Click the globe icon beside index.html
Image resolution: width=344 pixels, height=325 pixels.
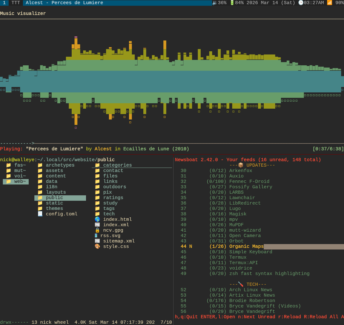point(97,220)
